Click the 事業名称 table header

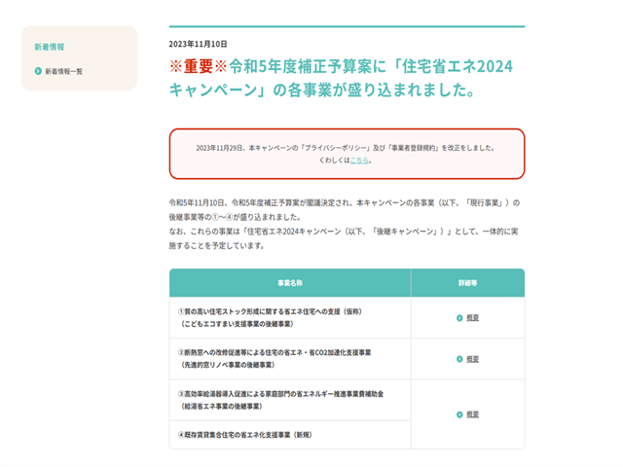coord(289,283)
